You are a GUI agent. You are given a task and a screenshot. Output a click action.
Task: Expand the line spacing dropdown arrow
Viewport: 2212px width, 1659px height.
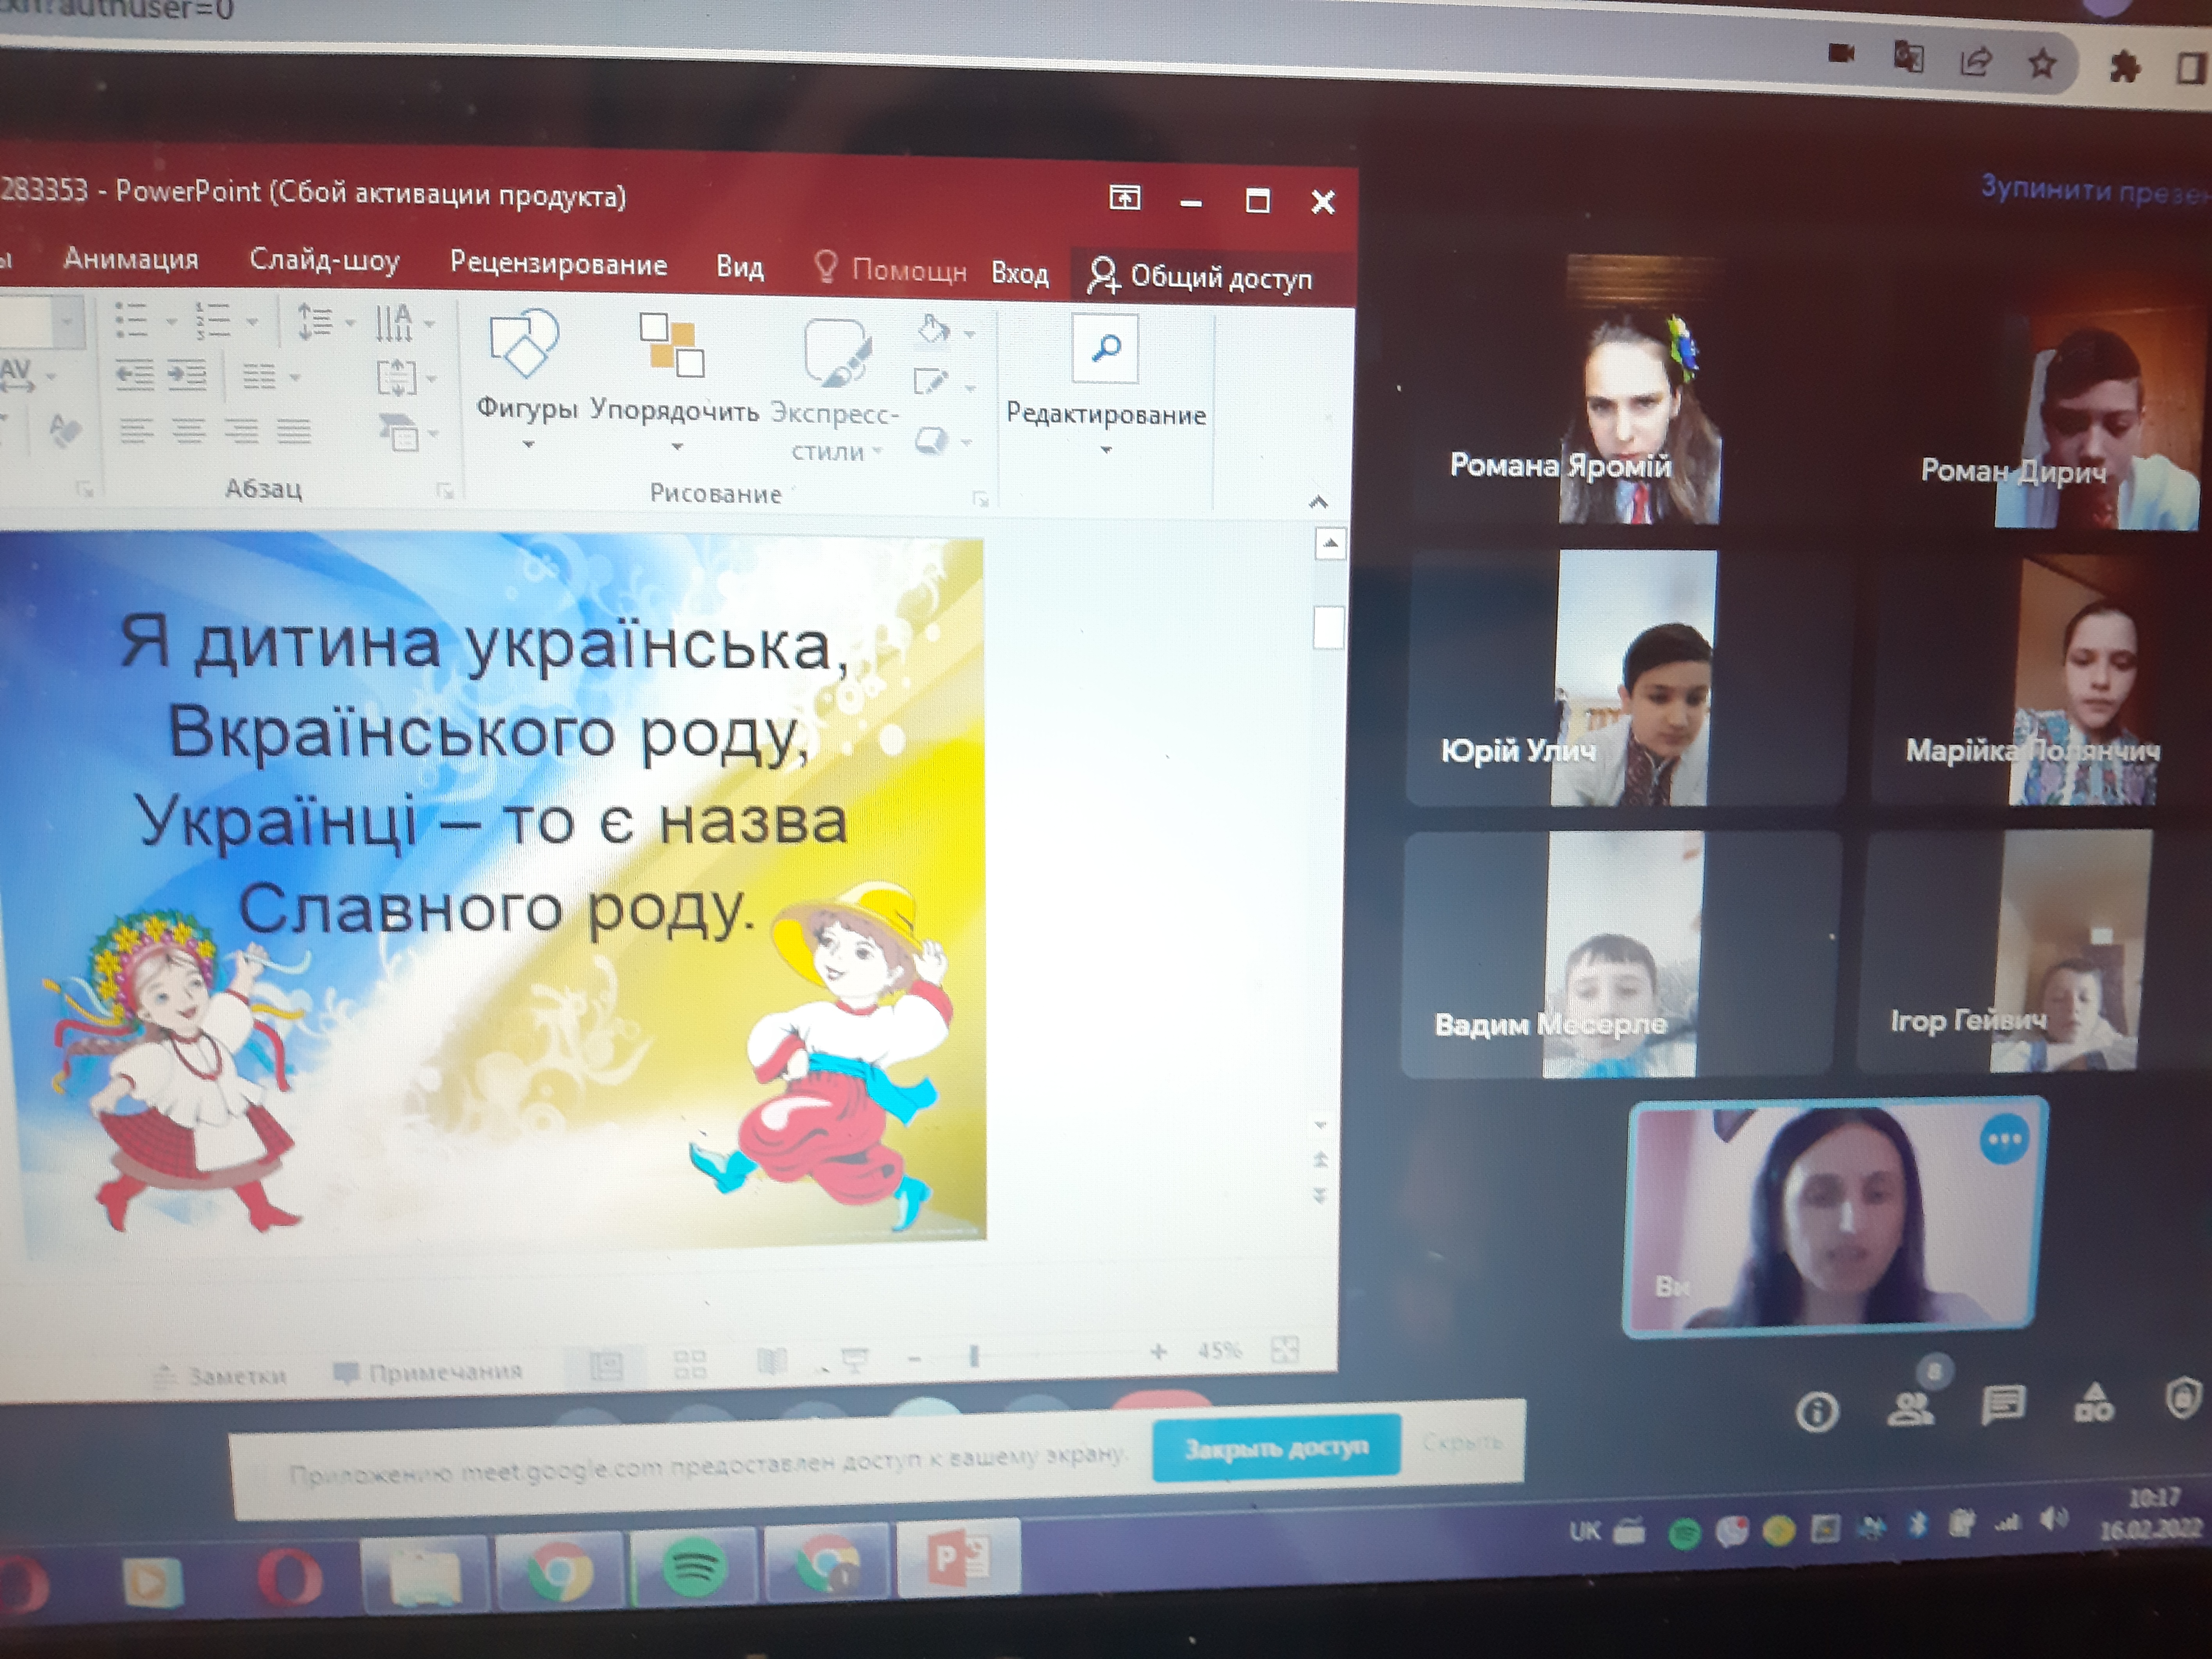[350, 323]
